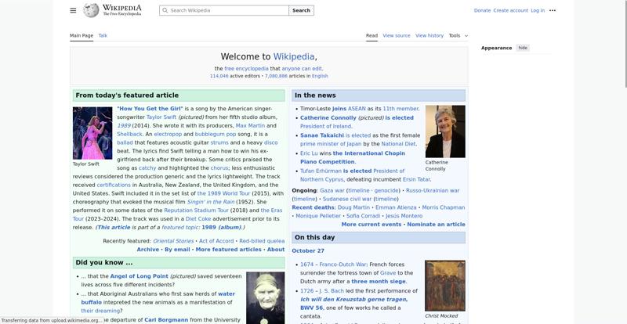Hide the Appearance panel
Viewport: 627px width, 324px height.
coord(523,48)
